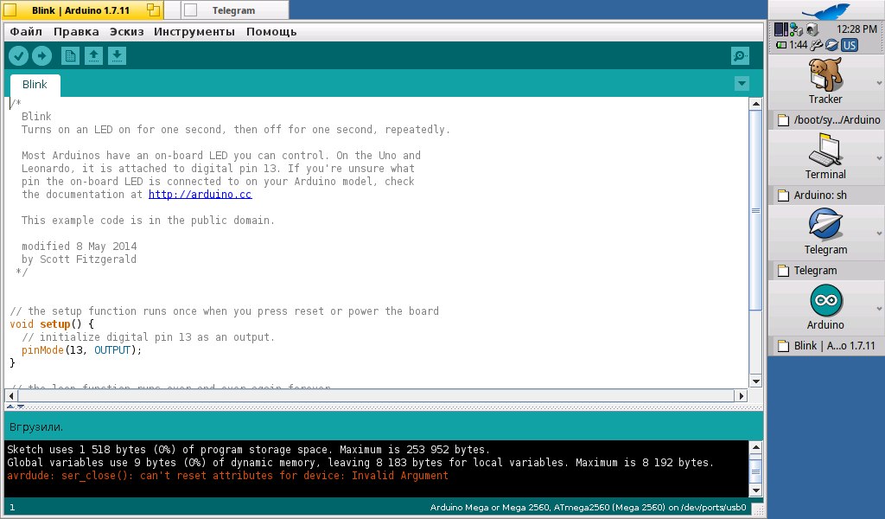Open the Файл menu
The height and width of the screenshot is (519, 885).
pos(26,32)
